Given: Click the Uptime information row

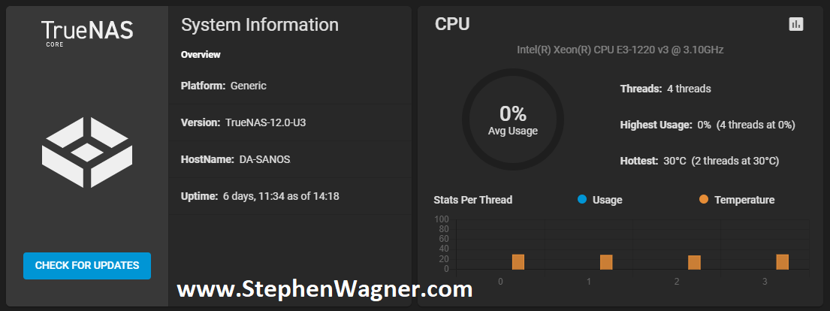Looking at the screenshot, I should (x=290, y=196).
